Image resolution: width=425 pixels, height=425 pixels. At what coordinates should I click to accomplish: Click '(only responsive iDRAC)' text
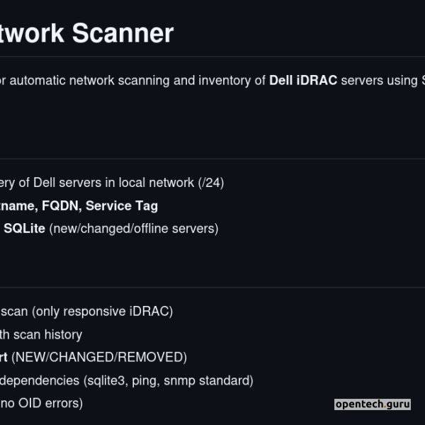point(103,311)
